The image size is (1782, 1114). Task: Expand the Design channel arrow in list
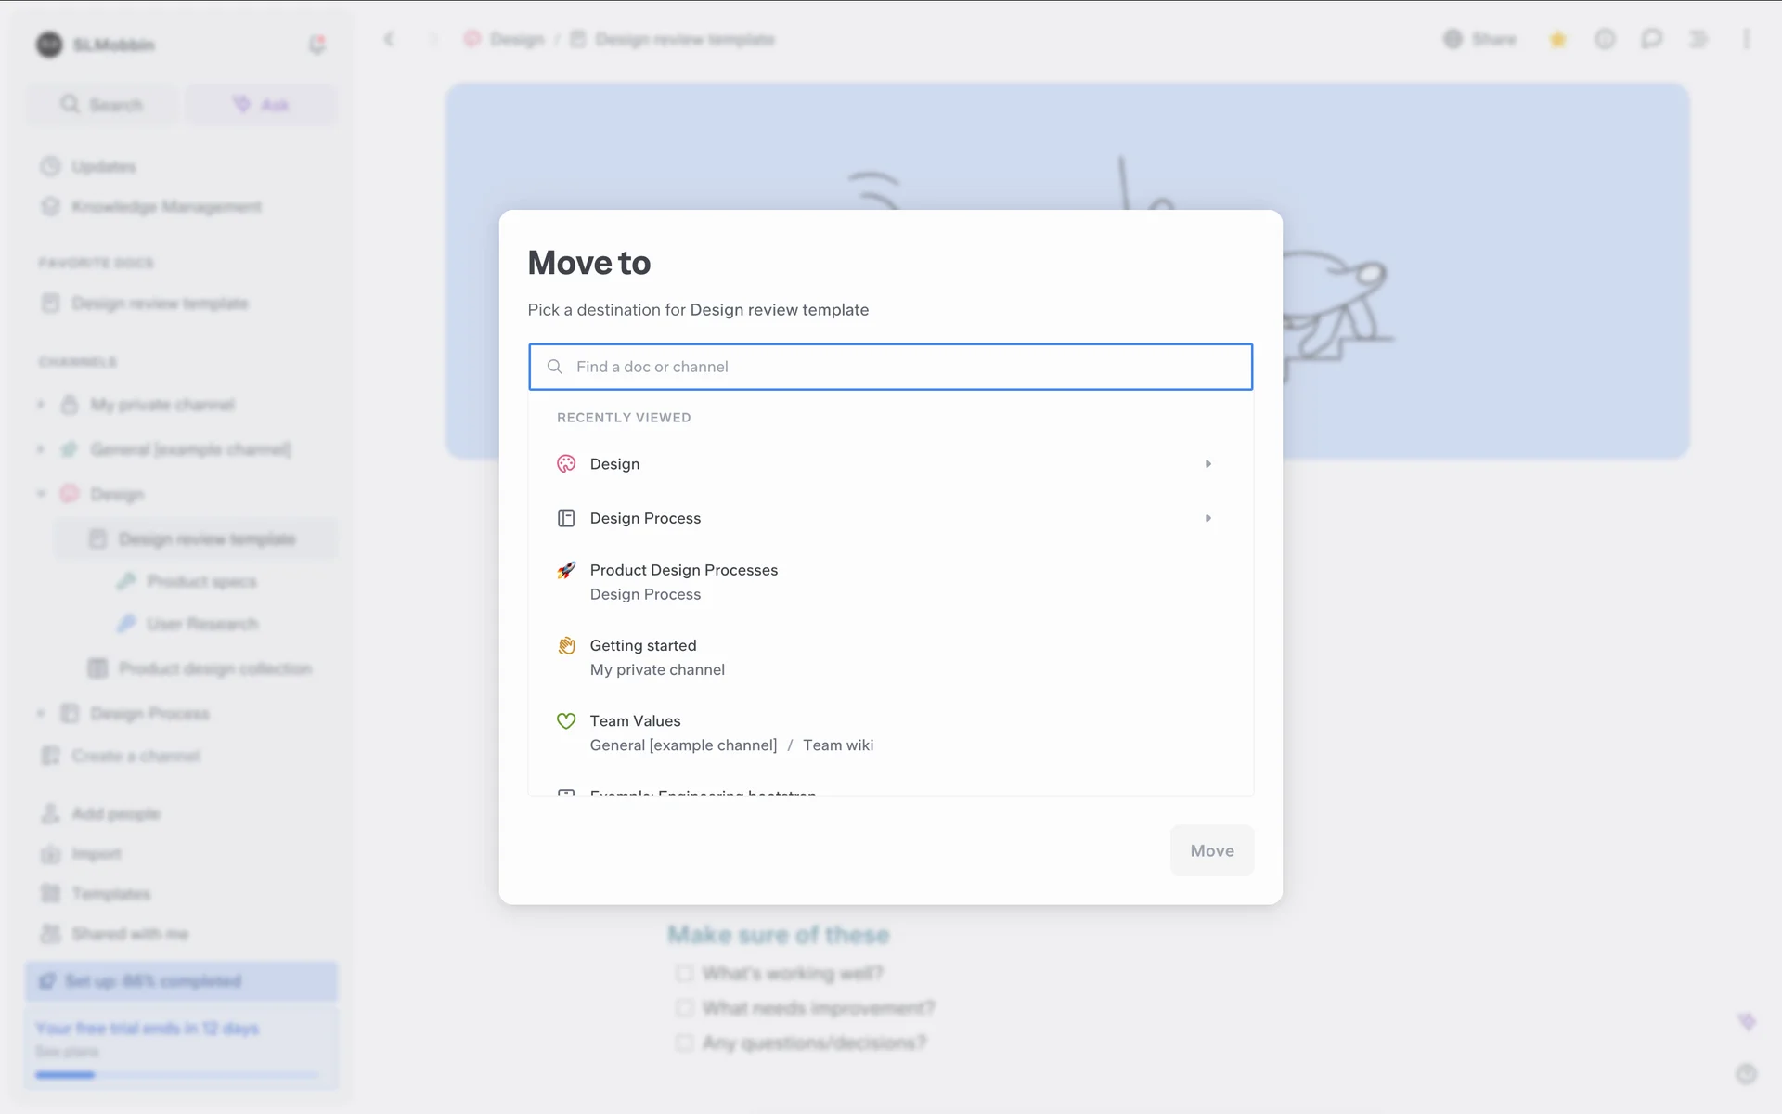(x=1207, y=463)
